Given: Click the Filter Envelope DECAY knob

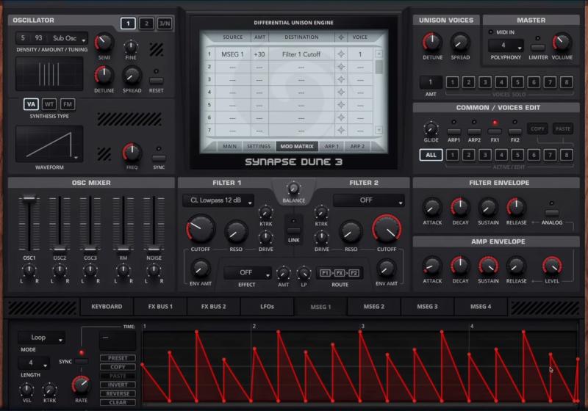Looking at the screenshot, I should click(460, 208).
